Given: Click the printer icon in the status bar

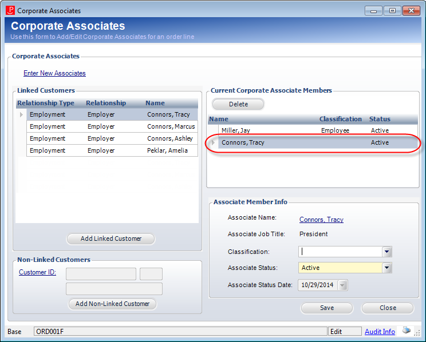Looking at the screenshot, I should click(406, 331).
